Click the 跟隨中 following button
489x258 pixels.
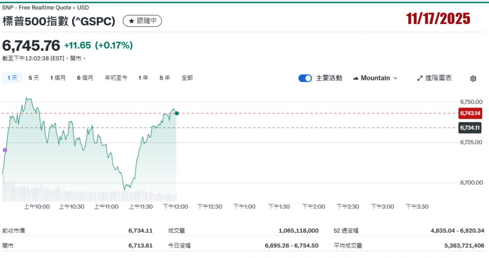142,21
